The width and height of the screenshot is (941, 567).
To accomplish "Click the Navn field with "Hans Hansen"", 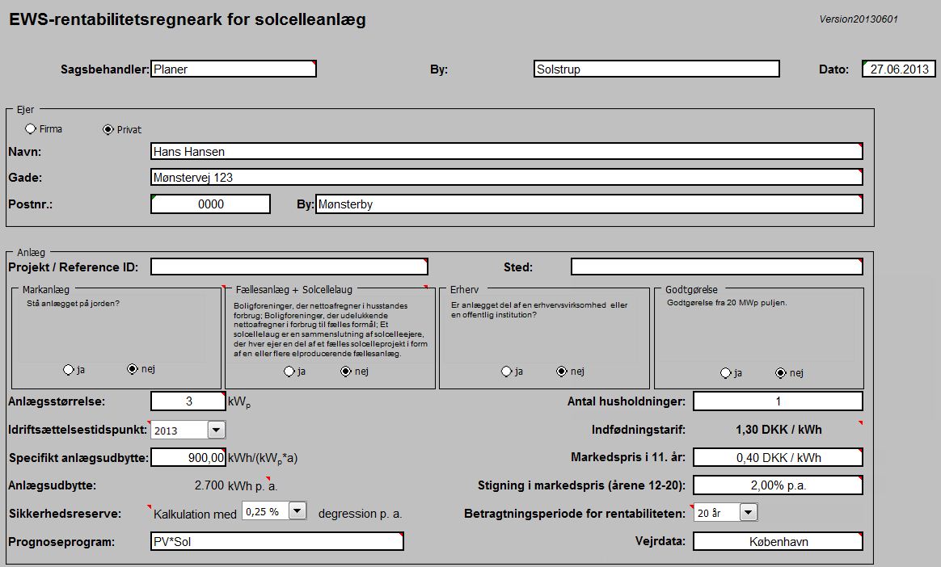I will click(505, 151).
